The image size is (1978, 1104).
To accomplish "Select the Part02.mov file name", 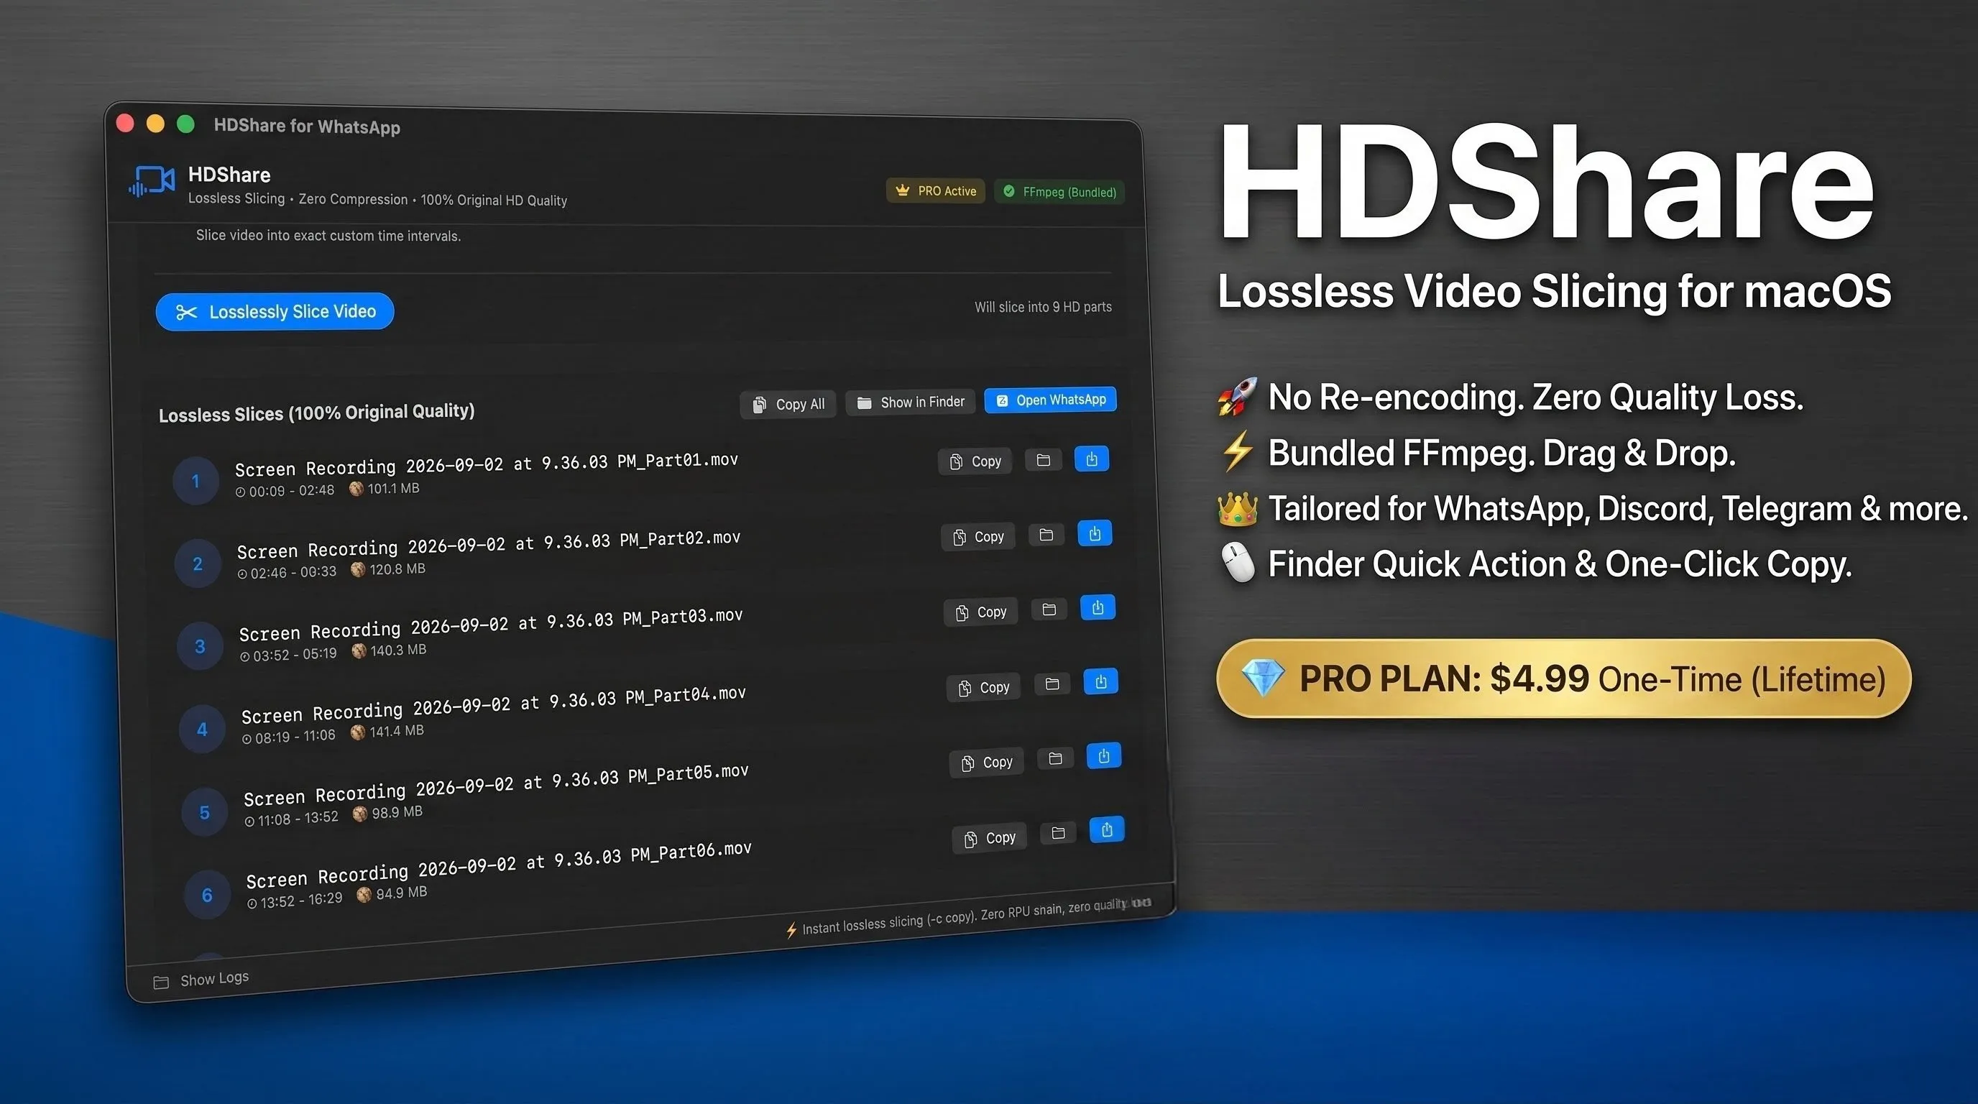I will [x=488, y=544].
